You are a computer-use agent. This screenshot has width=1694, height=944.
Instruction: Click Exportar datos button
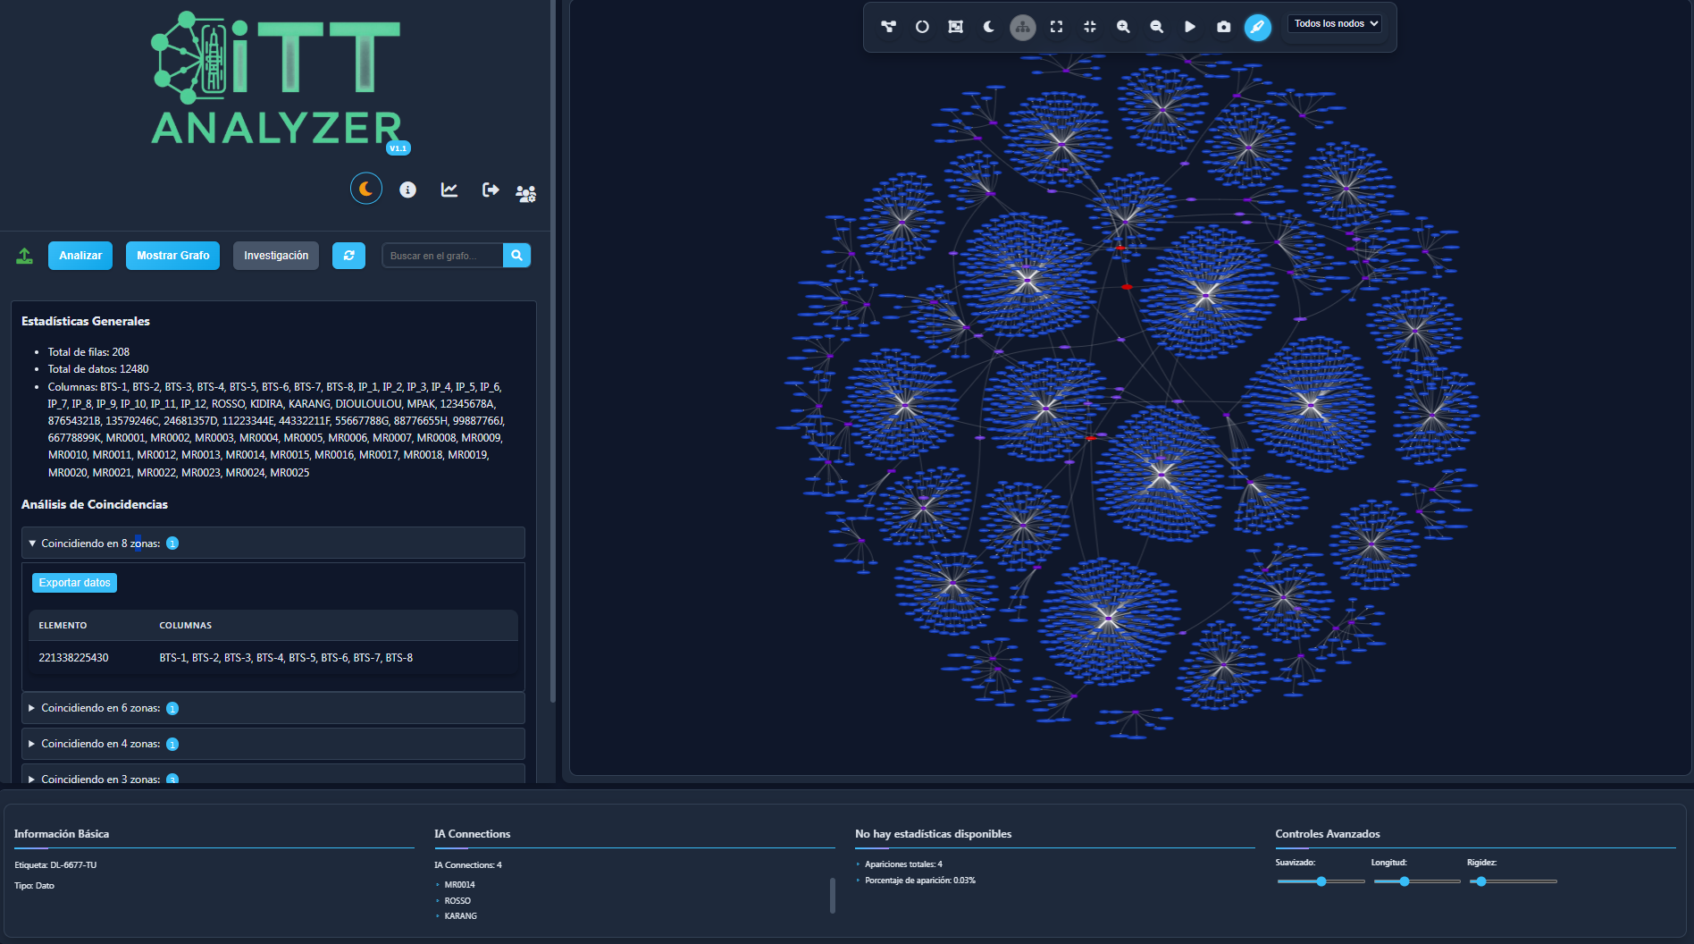(74, 583)
